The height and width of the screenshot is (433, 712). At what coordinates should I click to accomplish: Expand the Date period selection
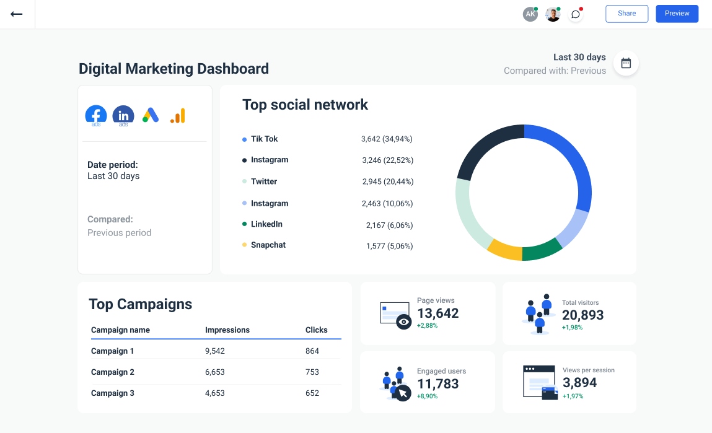(113, 170)
